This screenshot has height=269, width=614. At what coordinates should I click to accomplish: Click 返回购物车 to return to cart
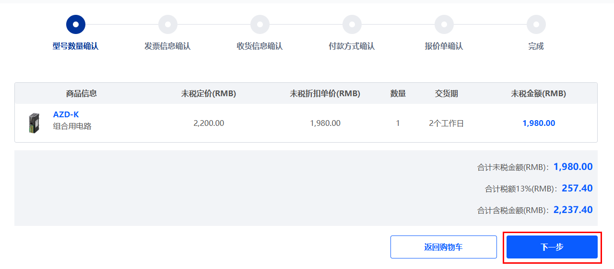[x=443, y=247]
